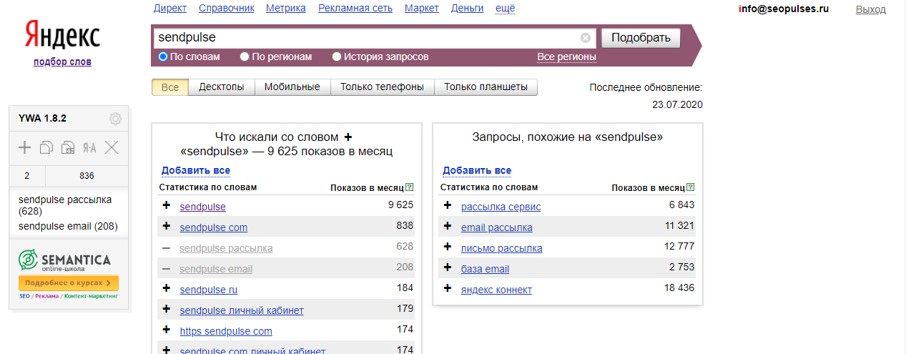Click 'Добавить все' in the left results block
This screenshot has height=354, width=906.
point(196,170)
